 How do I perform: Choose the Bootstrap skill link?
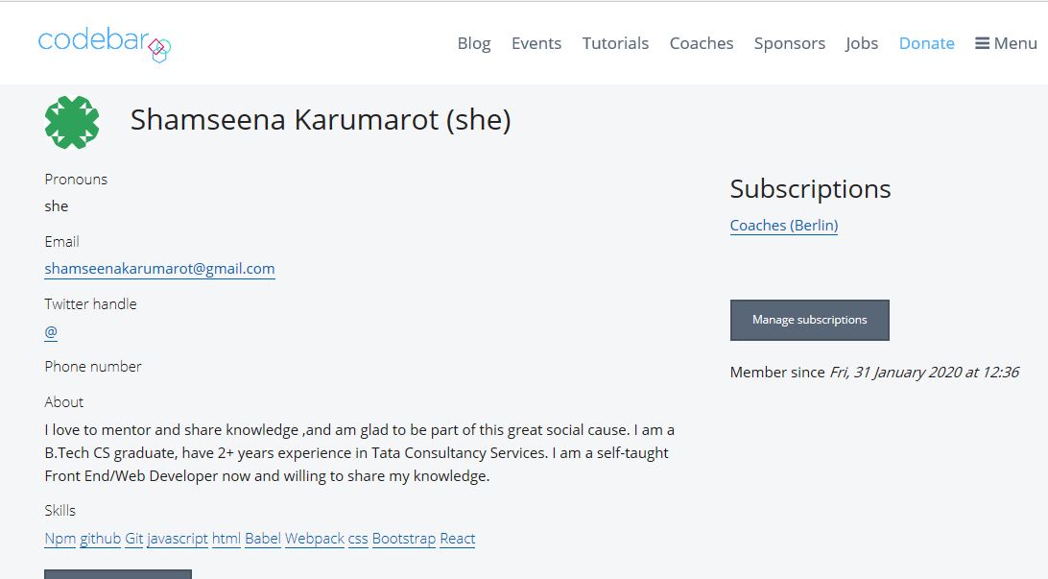click(x=404, y=539)
